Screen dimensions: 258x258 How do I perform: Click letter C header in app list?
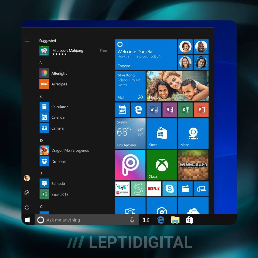[41, 96]
